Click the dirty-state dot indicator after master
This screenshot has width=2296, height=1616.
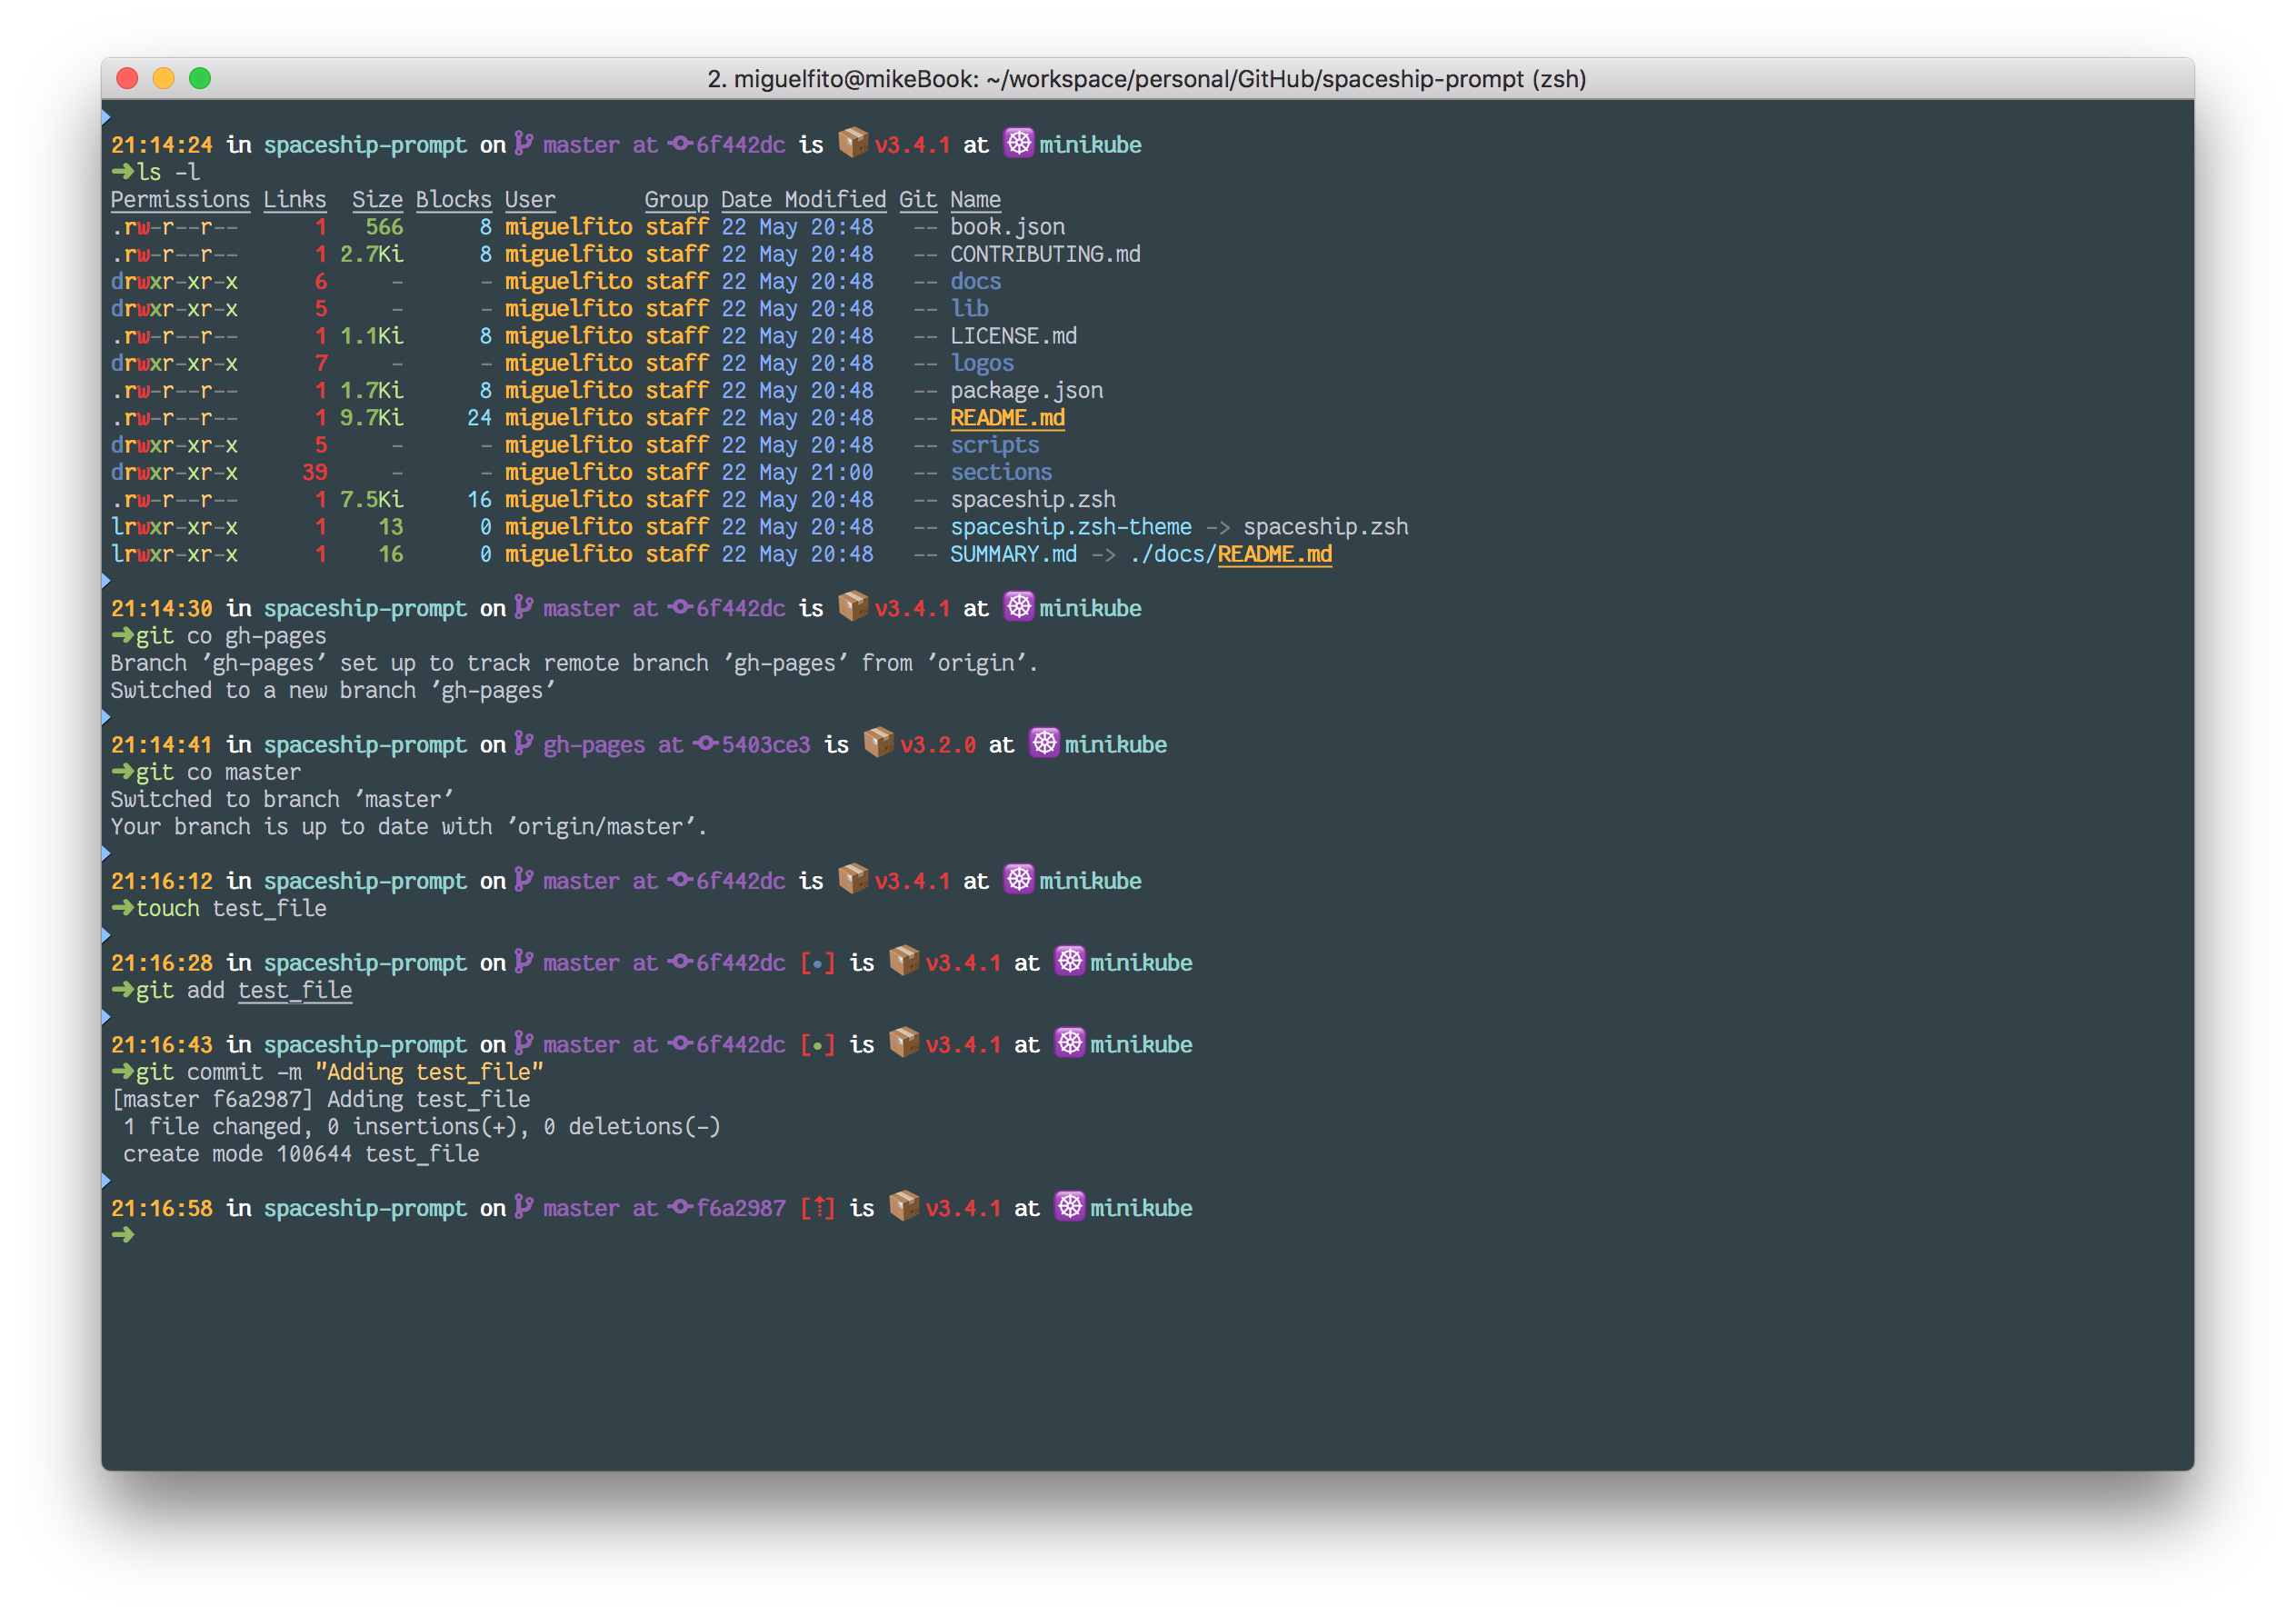tap(818, 963)
